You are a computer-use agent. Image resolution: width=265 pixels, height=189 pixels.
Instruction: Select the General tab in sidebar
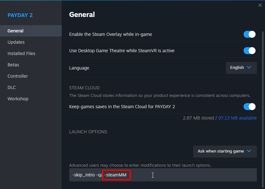point(31,31)
